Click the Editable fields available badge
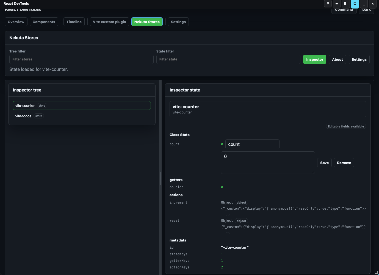The image size is (379, 275). [346, 126]
